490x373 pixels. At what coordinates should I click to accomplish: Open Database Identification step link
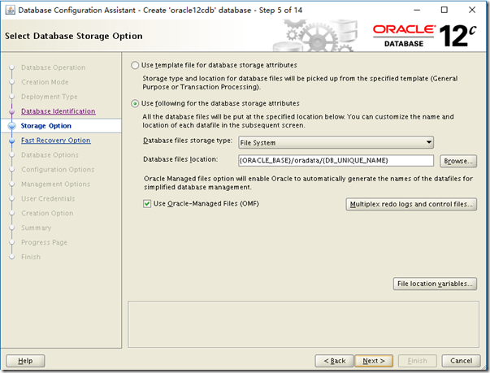[59, 111]
